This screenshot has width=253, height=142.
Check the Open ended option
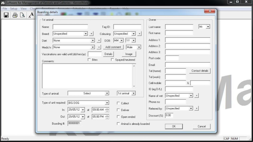pyautogui.click(x=118, y=117)
